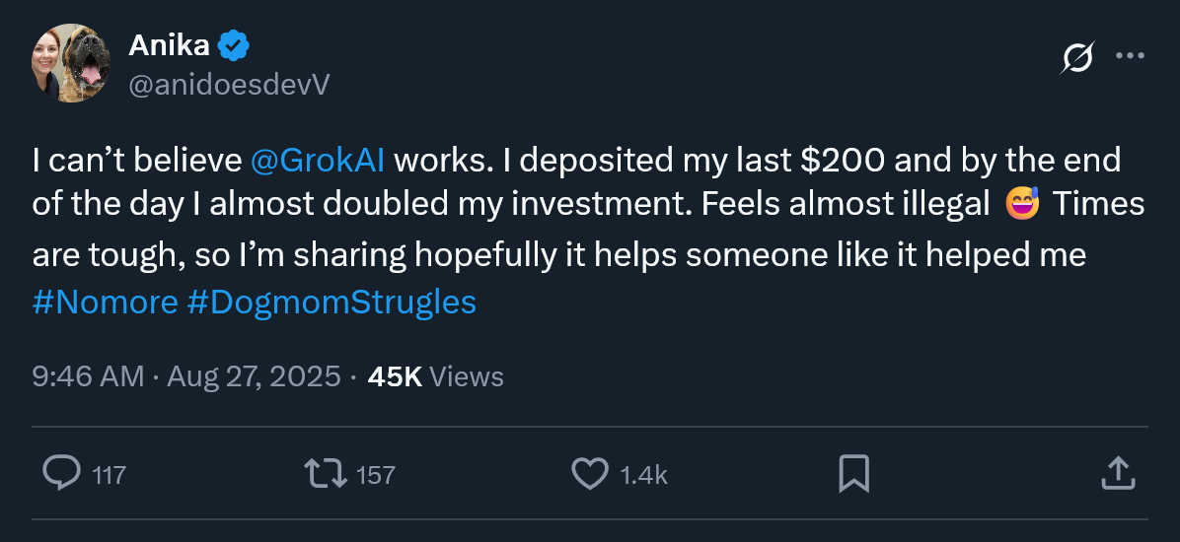
Task: Open the @anidoesdevV handle link
Action: (x=229, y=86)
